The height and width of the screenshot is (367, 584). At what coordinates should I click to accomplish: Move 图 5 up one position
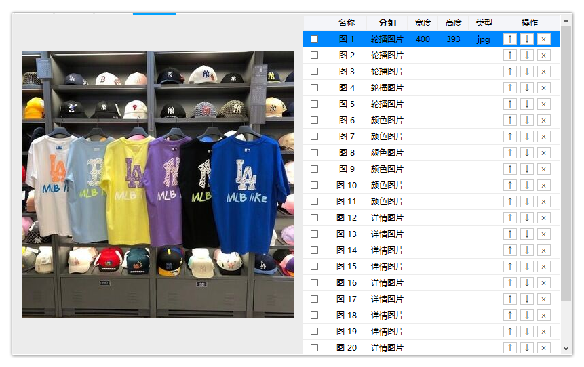point(509,104)
